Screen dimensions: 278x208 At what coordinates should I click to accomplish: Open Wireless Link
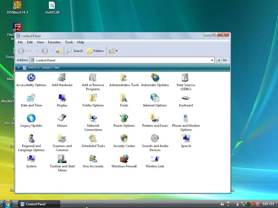tap(155, 161)
